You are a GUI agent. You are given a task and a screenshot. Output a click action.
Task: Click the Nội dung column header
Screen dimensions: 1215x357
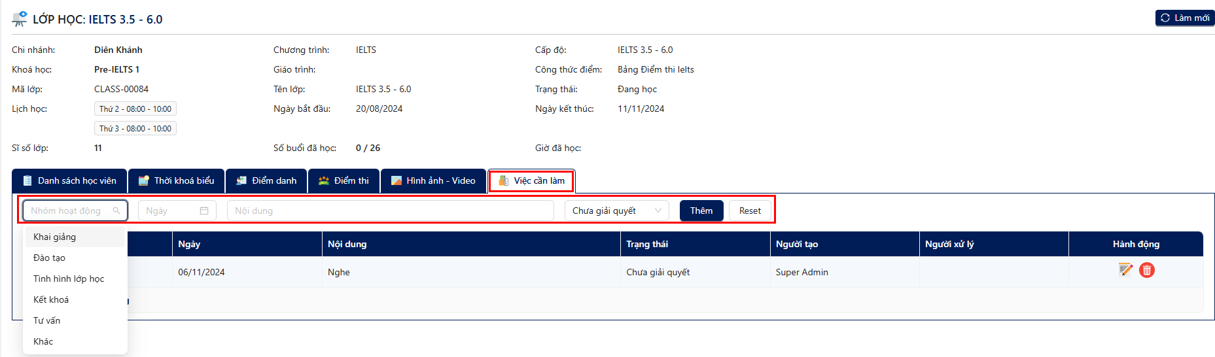tap(471, 244)
